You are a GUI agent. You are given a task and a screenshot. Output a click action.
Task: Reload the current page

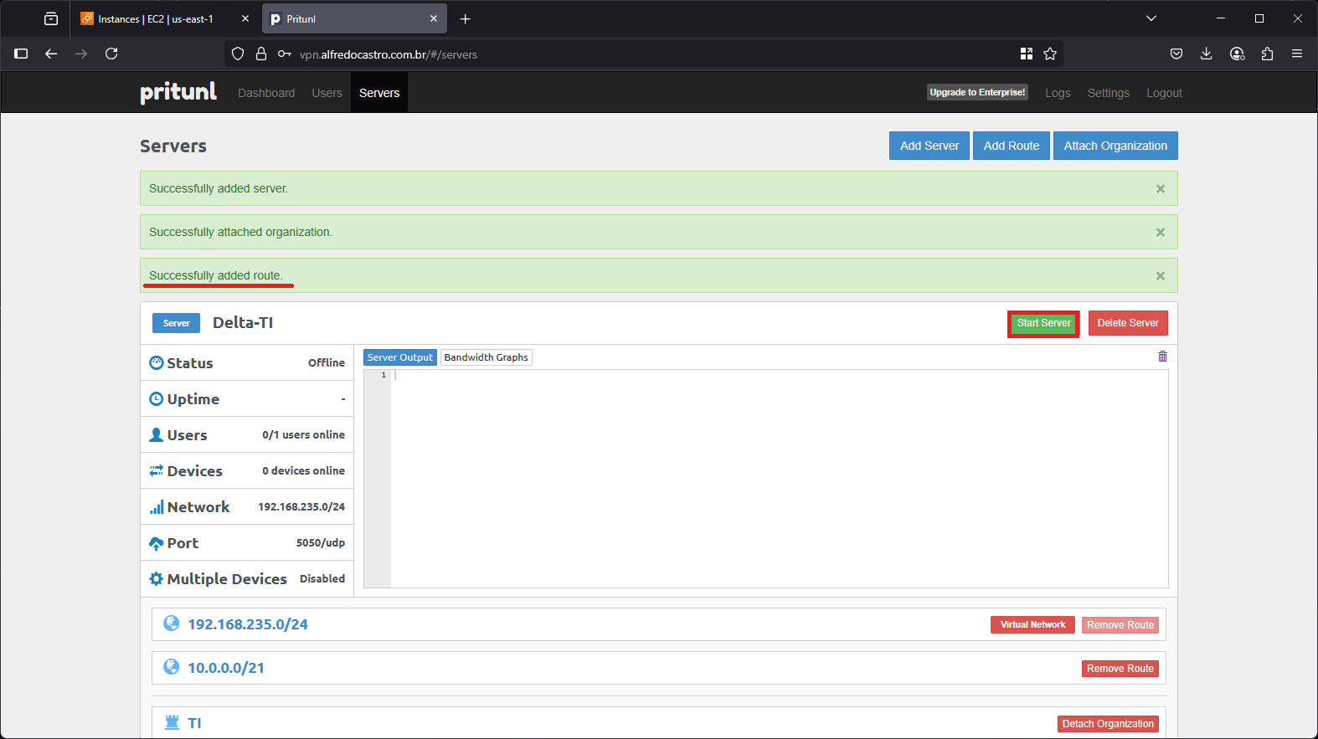coord(111,54)
